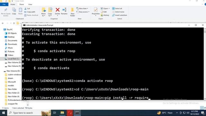Click the taskbar search box
This screenshot has width=206, height=116.
[29, 113]
